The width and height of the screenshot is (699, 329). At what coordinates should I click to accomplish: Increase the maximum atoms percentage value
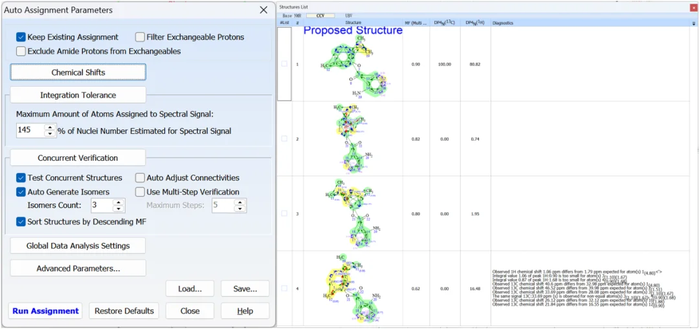tap(50, 127)
